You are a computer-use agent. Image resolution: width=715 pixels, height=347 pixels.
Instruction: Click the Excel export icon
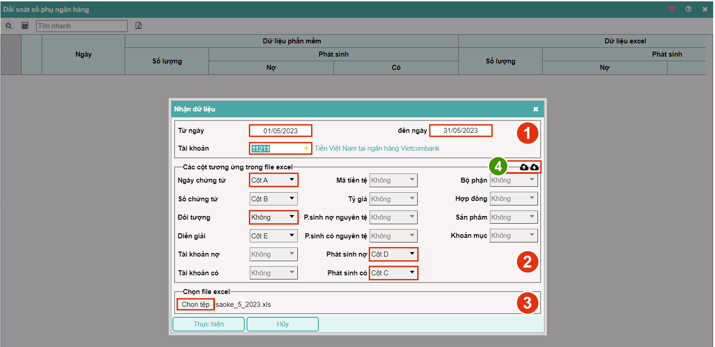pos(138,26)
